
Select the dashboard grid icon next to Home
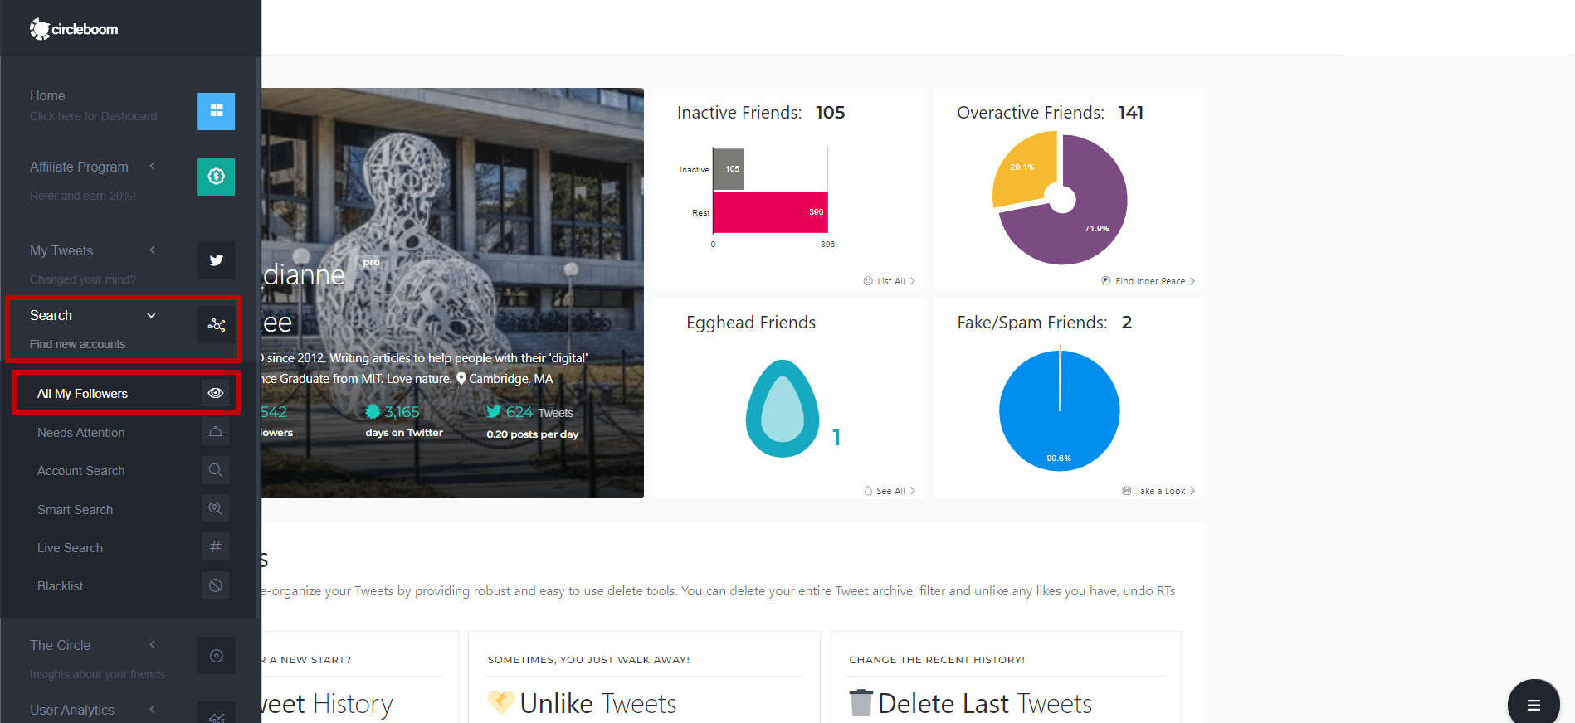[x=216, y=111]
